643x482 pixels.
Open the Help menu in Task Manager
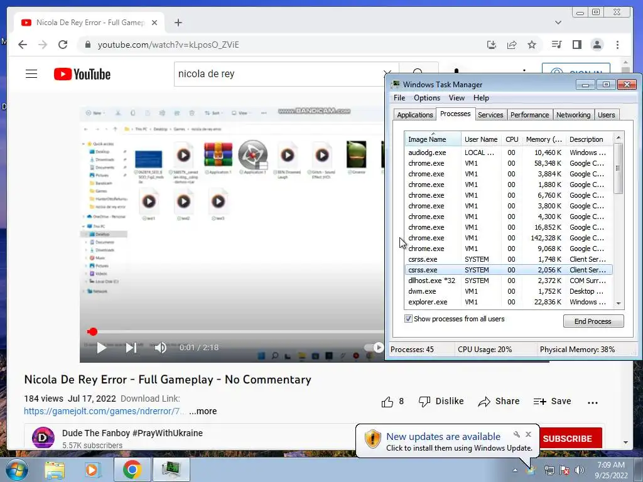click(x=481, y=98)
